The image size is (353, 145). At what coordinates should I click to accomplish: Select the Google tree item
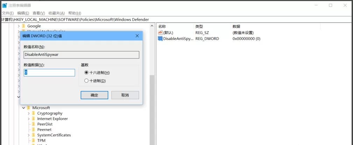[x=34, y=26]
